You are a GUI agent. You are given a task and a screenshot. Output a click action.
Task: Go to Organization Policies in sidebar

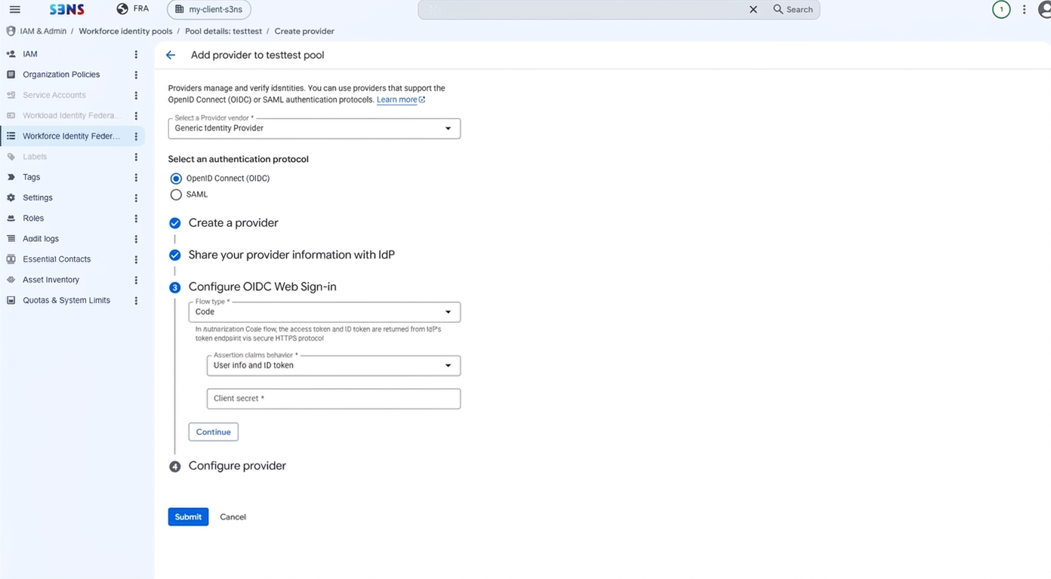tap(61, 75)
